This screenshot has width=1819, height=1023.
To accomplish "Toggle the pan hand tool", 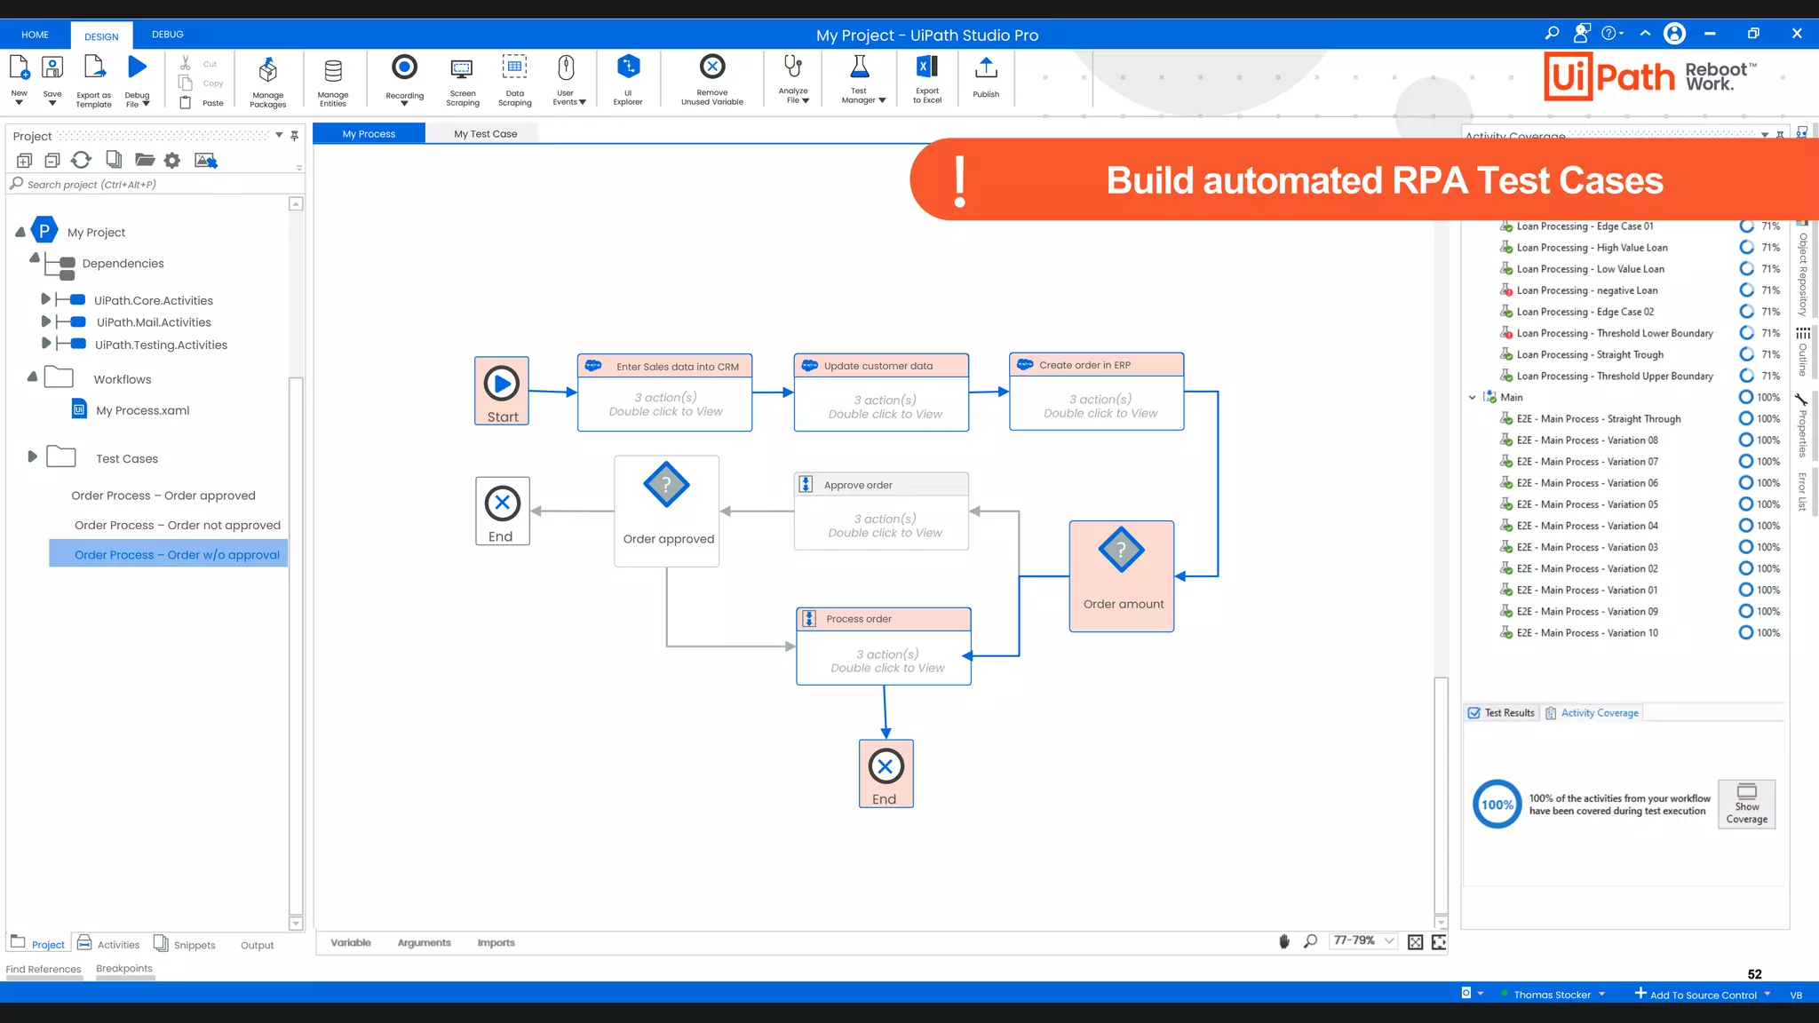I will pyautogui.click(x=1283, y=941).
